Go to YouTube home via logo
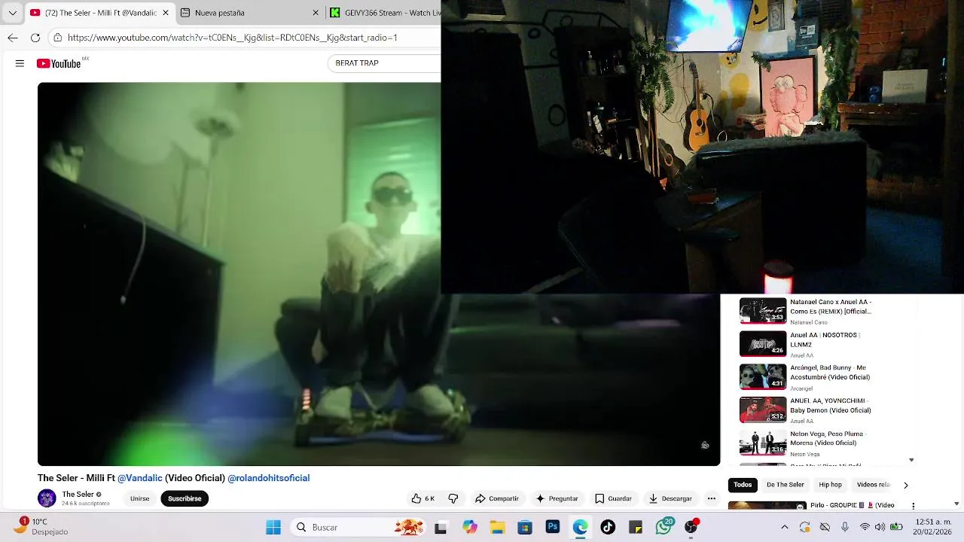The height and width of the screenshot is (542, 964). 59,64
